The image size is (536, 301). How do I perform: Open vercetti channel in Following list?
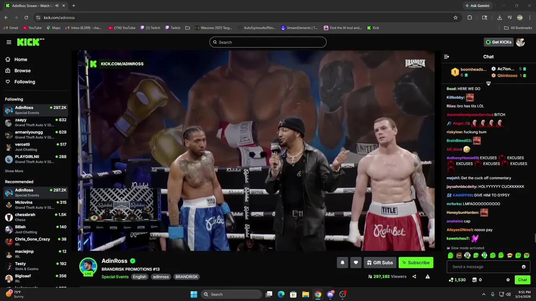[36, 147]
